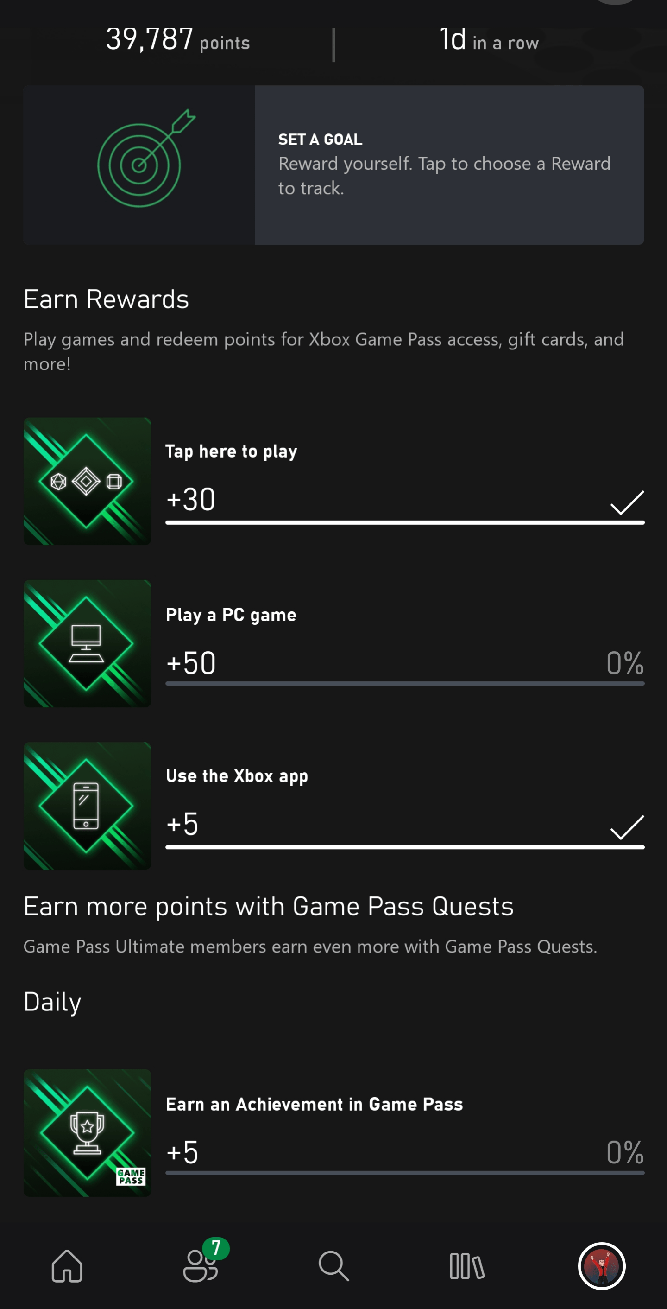Select the PC game reward tile icon

coord(87,643)
